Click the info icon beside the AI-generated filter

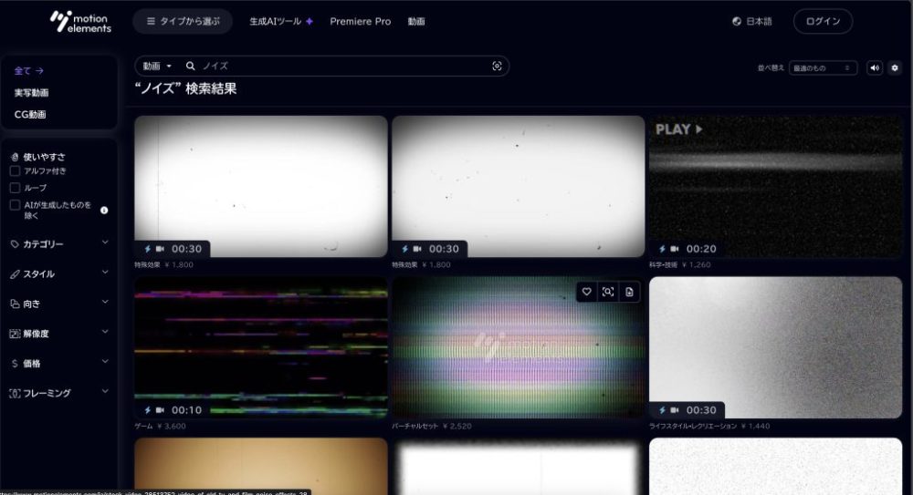103,211
